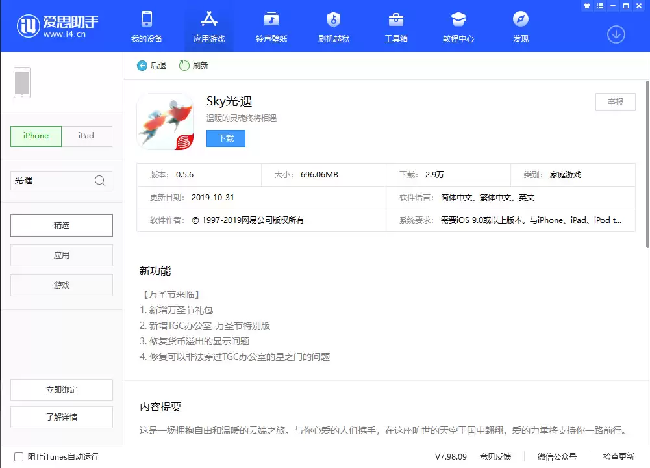Go to 刷机越狱 flash and jailbreak
650x468 pixels.
334,27
